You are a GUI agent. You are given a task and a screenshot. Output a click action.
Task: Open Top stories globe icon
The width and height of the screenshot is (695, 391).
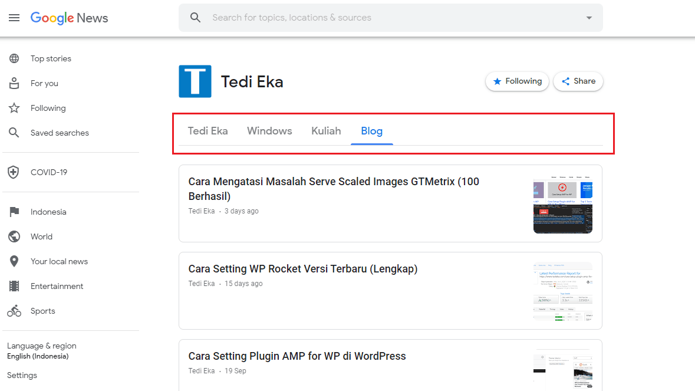click(14, 58)
